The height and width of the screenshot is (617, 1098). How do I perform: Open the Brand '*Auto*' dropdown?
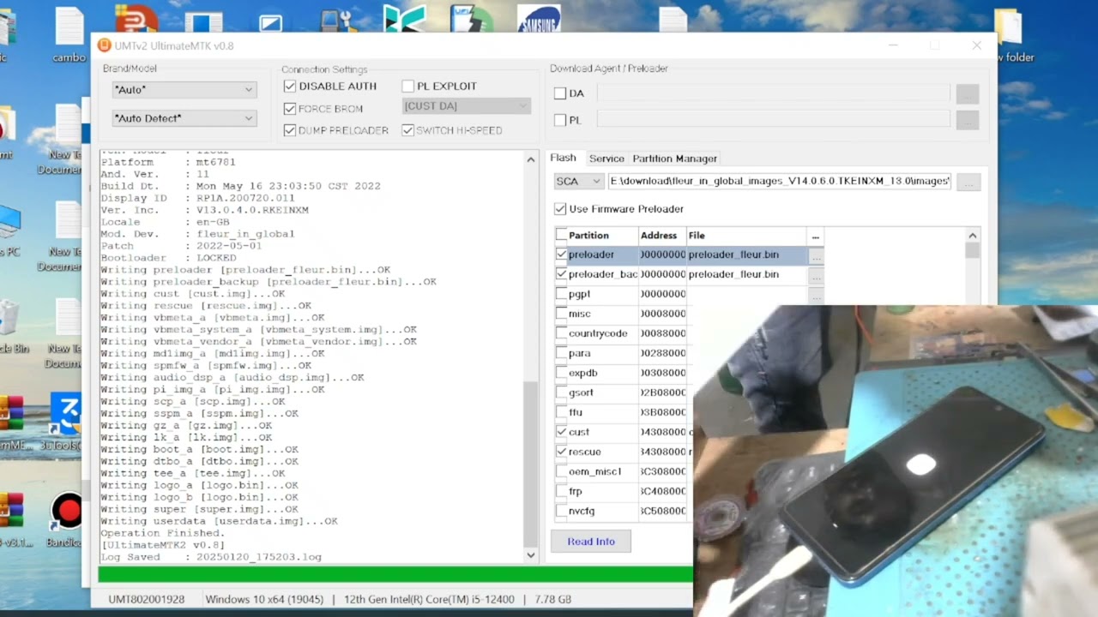[184, 90]
